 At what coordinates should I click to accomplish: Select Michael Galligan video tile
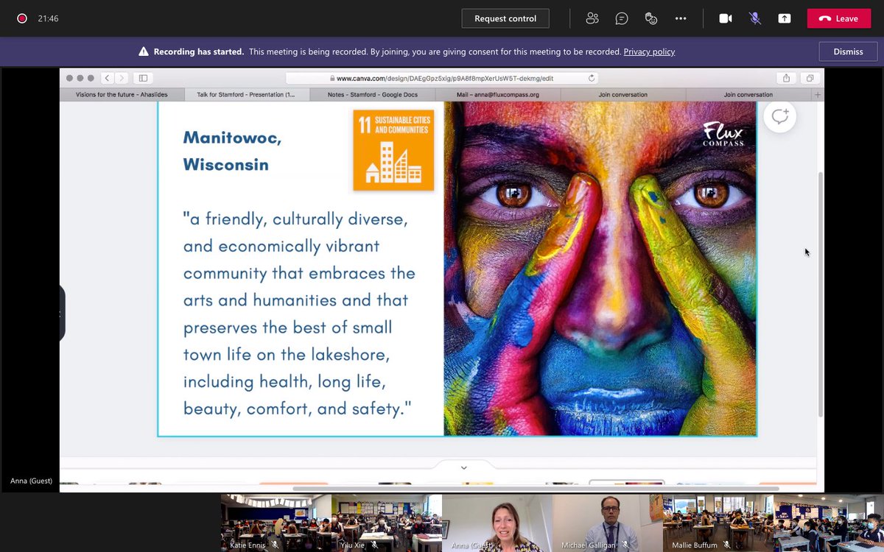(x=608, y=523)
